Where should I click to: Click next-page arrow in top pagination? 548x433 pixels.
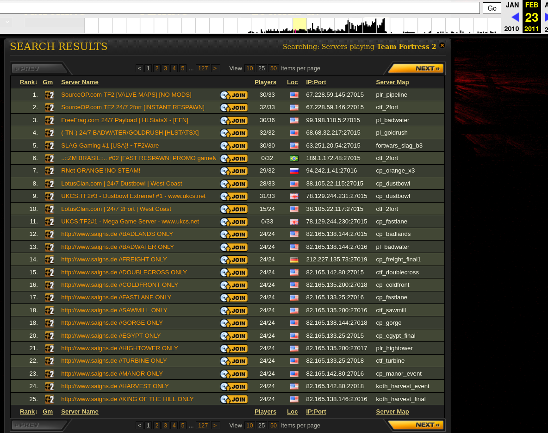click(x=215, y=68)
